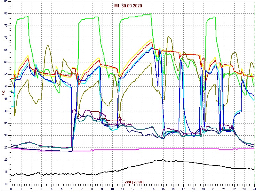Click the y-axis value 80
256x192 pixels.
(x=5, y=13)
